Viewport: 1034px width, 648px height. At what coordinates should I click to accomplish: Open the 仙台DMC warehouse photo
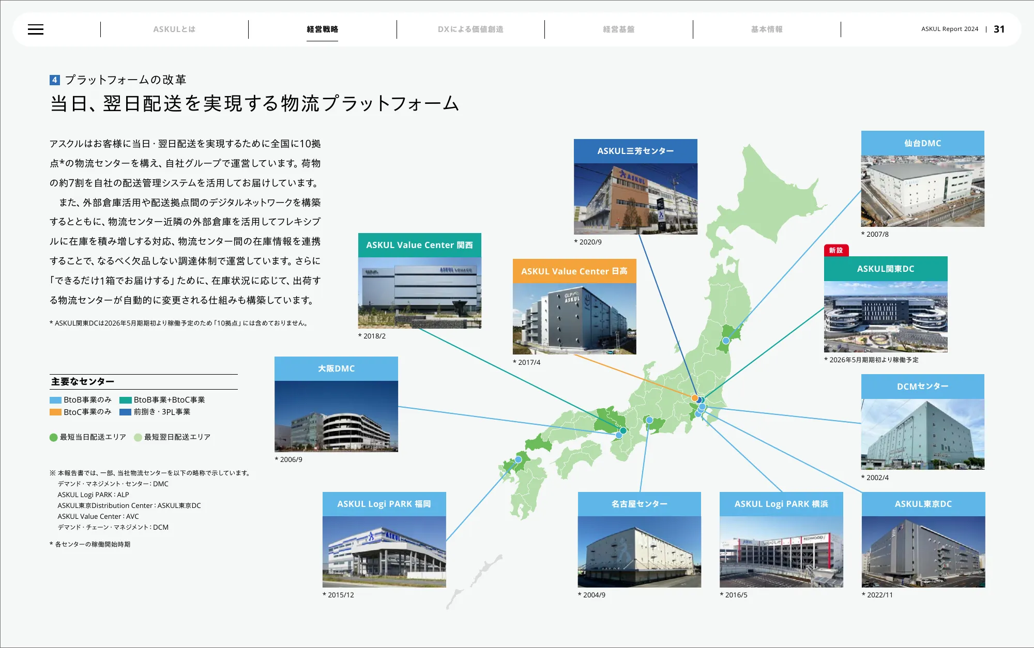point(922,191)
